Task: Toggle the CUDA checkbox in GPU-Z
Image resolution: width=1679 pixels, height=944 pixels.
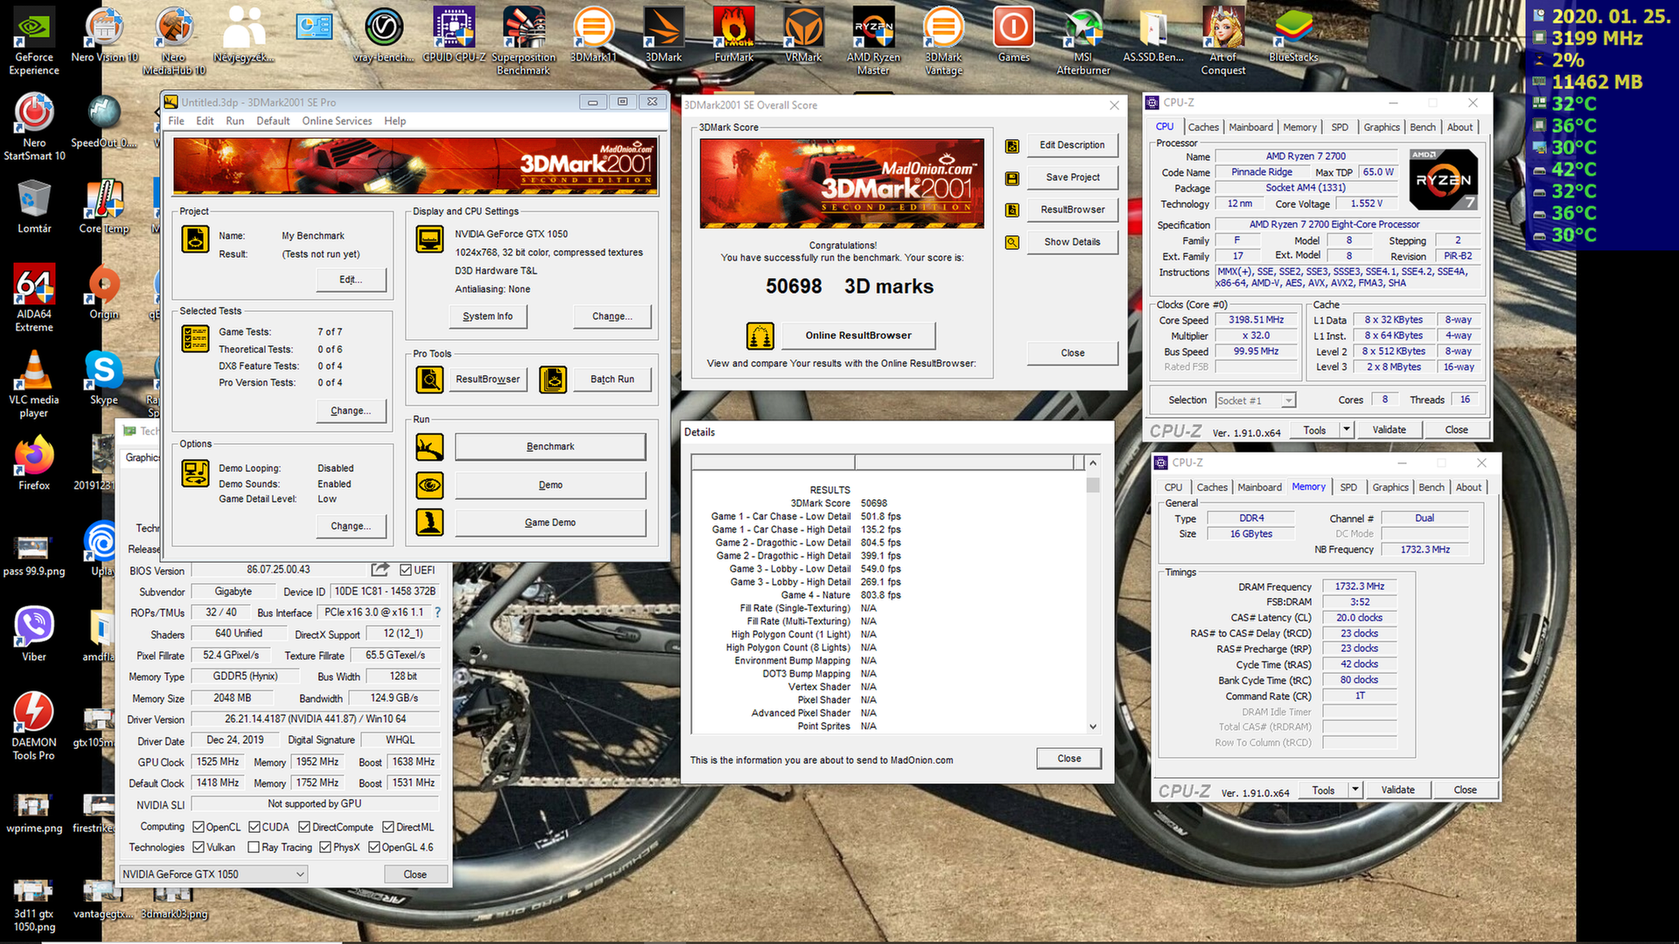Action: pos(254,827)
